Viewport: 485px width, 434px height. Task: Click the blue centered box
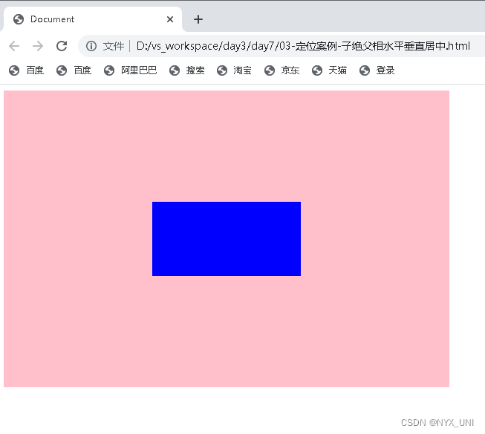[227, 239]
